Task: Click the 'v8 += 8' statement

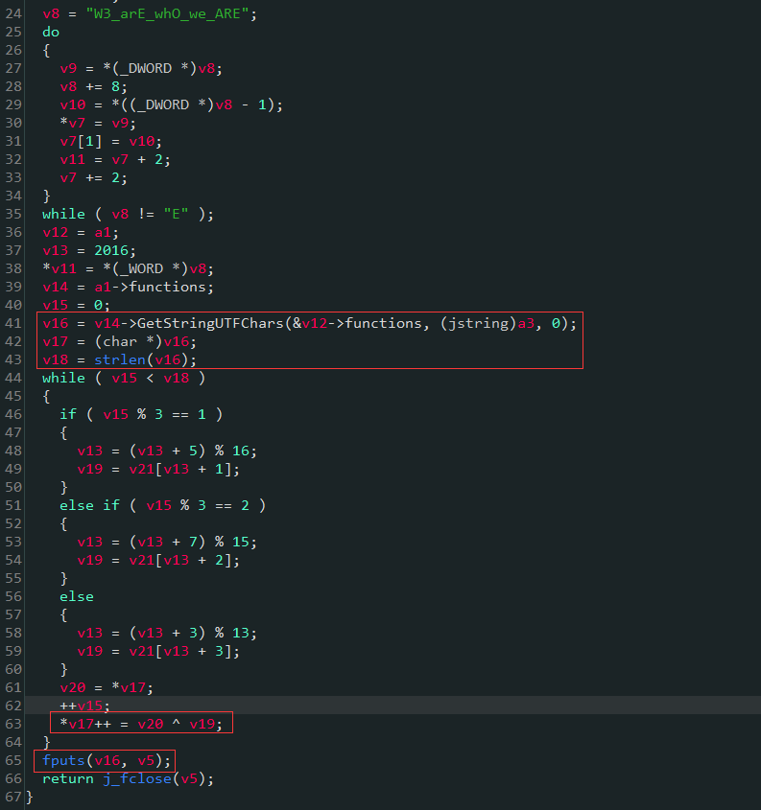Action: (x=94, y=86)
